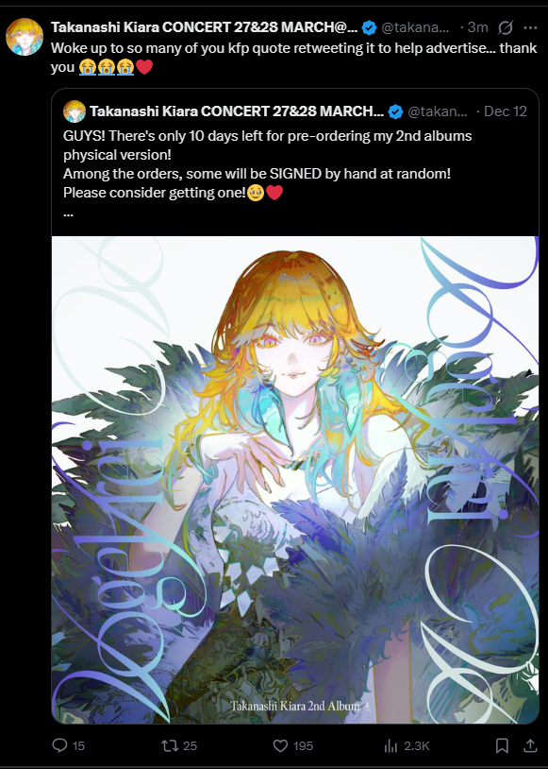This screenshot has height=769, width=548.
Task: Click the @takana... handle in main tweet
Action: (x=415, y=27)
